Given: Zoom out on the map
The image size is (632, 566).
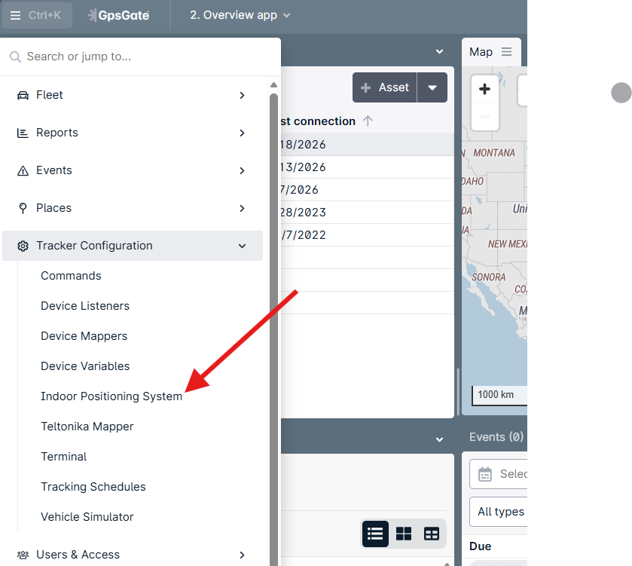Looking at the screenshot, I should [485, 117].
